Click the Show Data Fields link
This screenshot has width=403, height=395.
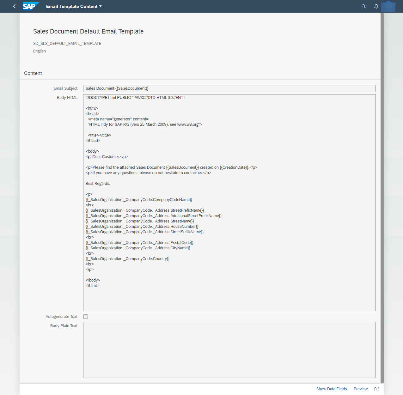point(331,389)
